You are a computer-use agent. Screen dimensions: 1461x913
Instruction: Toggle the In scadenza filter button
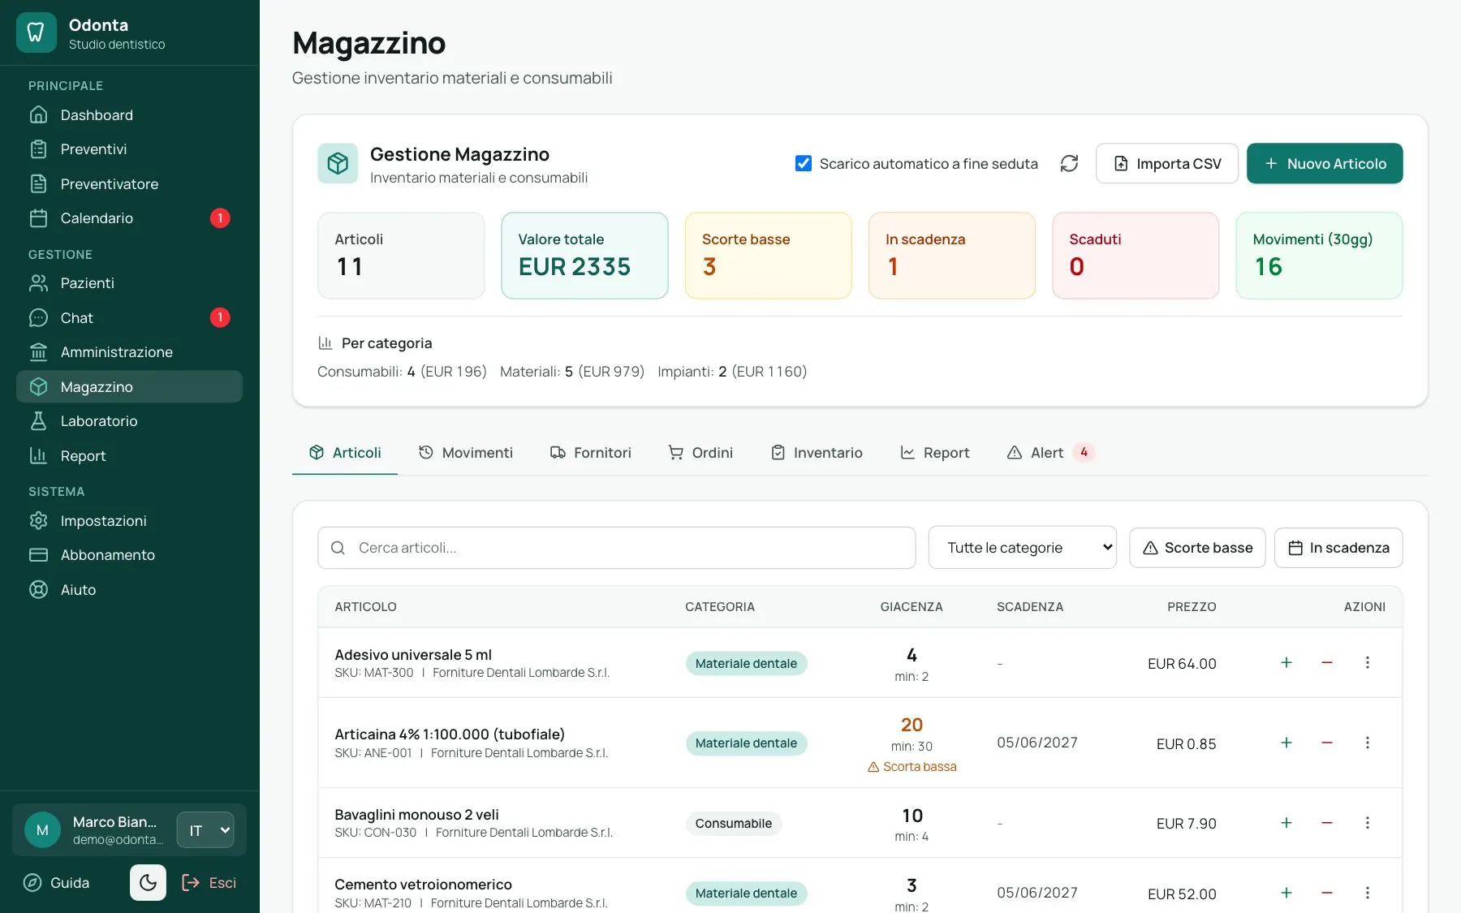point(1338,548)
